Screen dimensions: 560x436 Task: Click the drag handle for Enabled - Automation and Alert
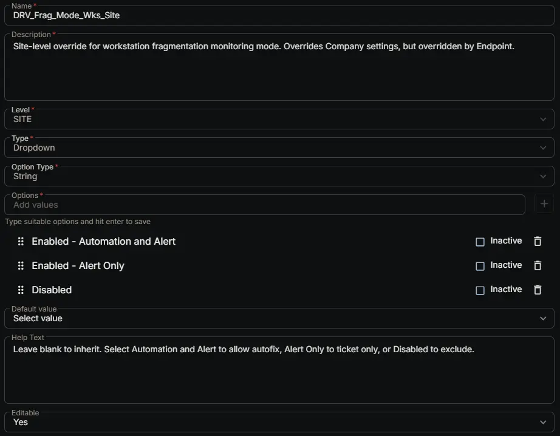[21, 242]
